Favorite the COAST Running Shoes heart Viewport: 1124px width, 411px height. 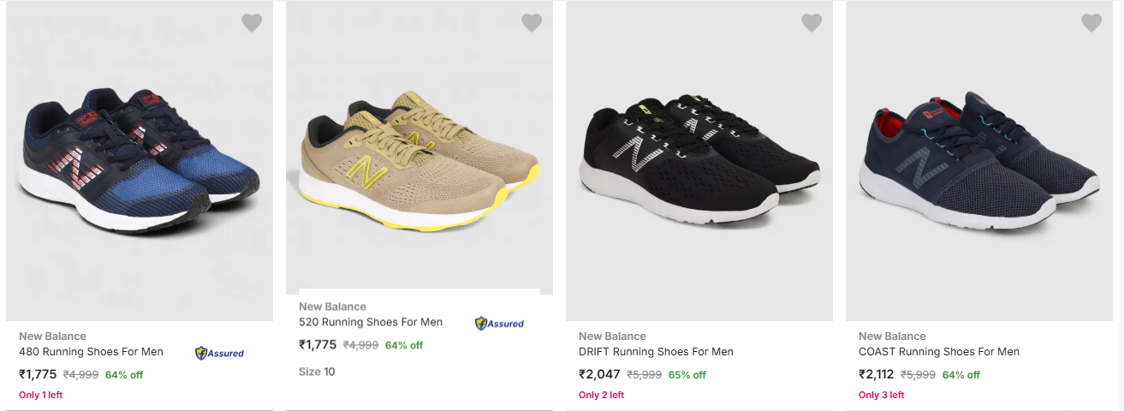(x=1091, y=23)
